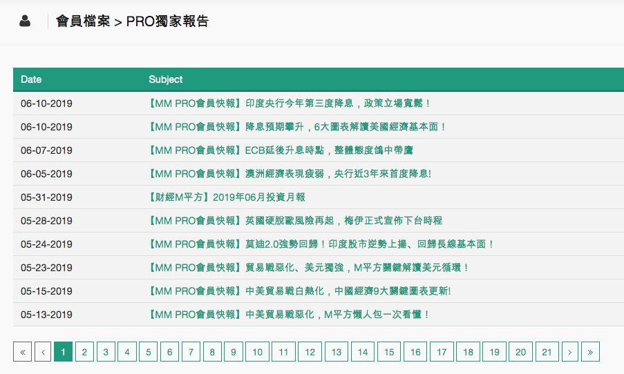
Task: Go to next page with › arrow
Action: click(570, 352)
